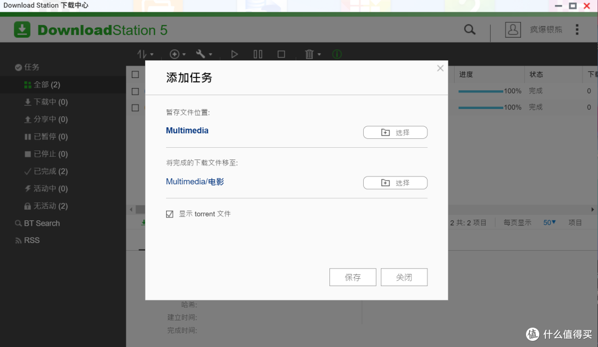Click the pause task toolbar icon
598x347 pixels.
[258, 54]
